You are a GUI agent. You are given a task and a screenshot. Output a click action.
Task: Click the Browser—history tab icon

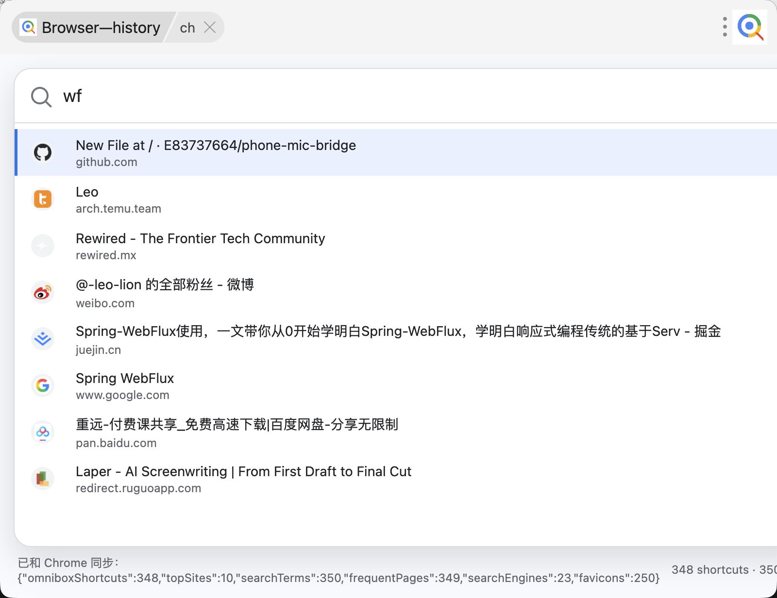pyautogui.click(x=29, y=28)
